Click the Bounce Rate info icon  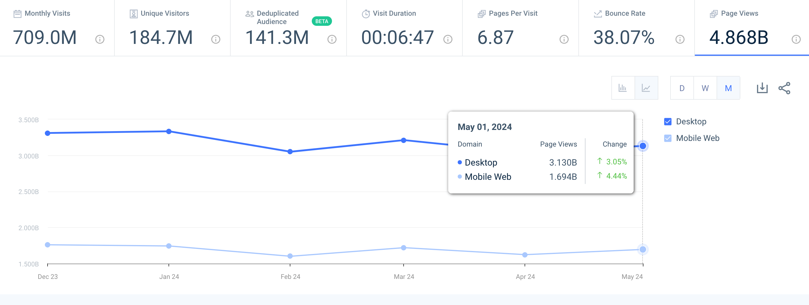point(679,39)
